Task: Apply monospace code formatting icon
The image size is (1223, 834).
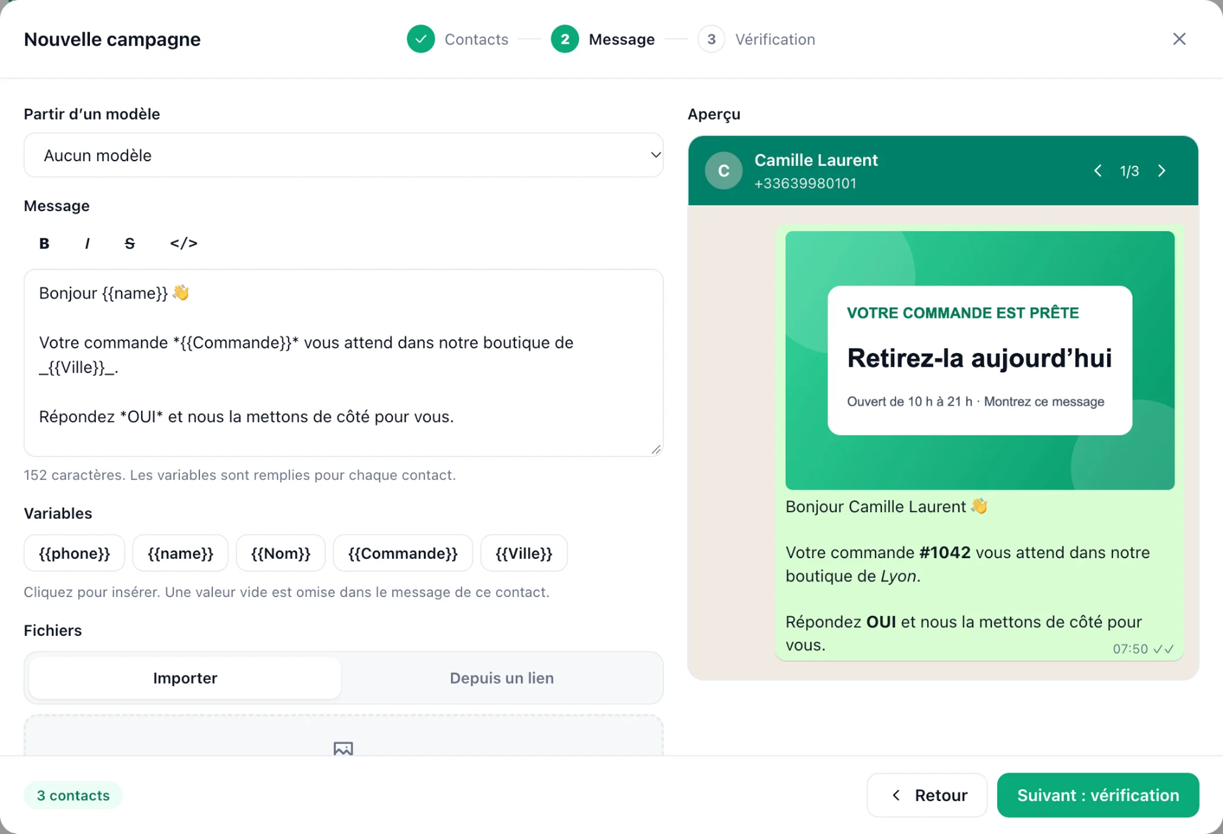Action: [183, 243]
